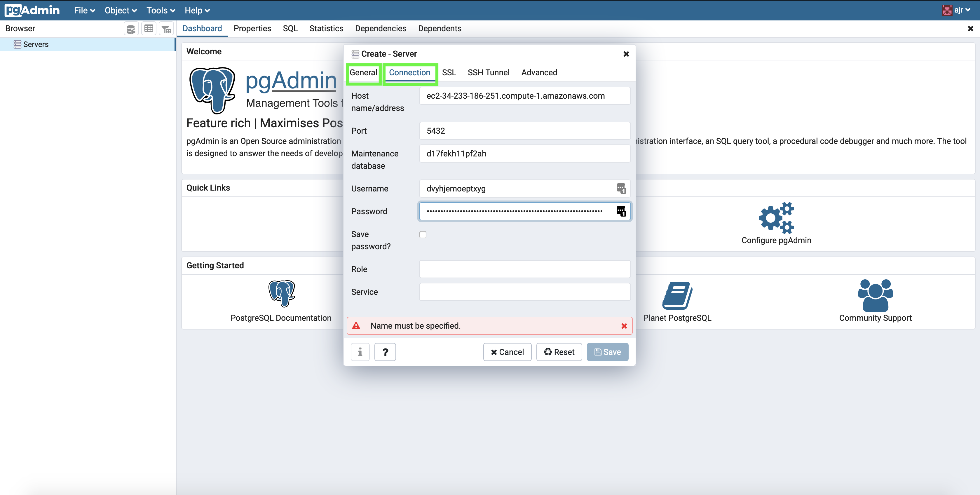This screenshot has height=495, width=980.
Task: Open Configure pgAdmin via the gears icon
Action: (776, 218)
